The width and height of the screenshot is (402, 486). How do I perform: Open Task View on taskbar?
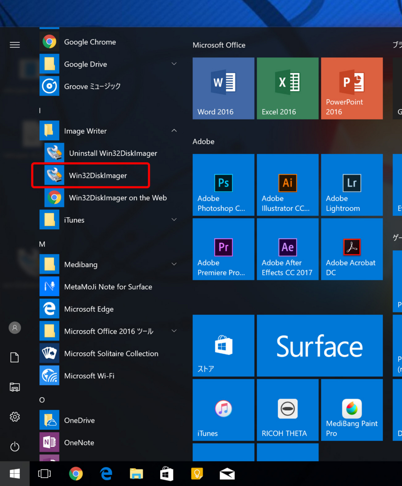coord(44,474)
